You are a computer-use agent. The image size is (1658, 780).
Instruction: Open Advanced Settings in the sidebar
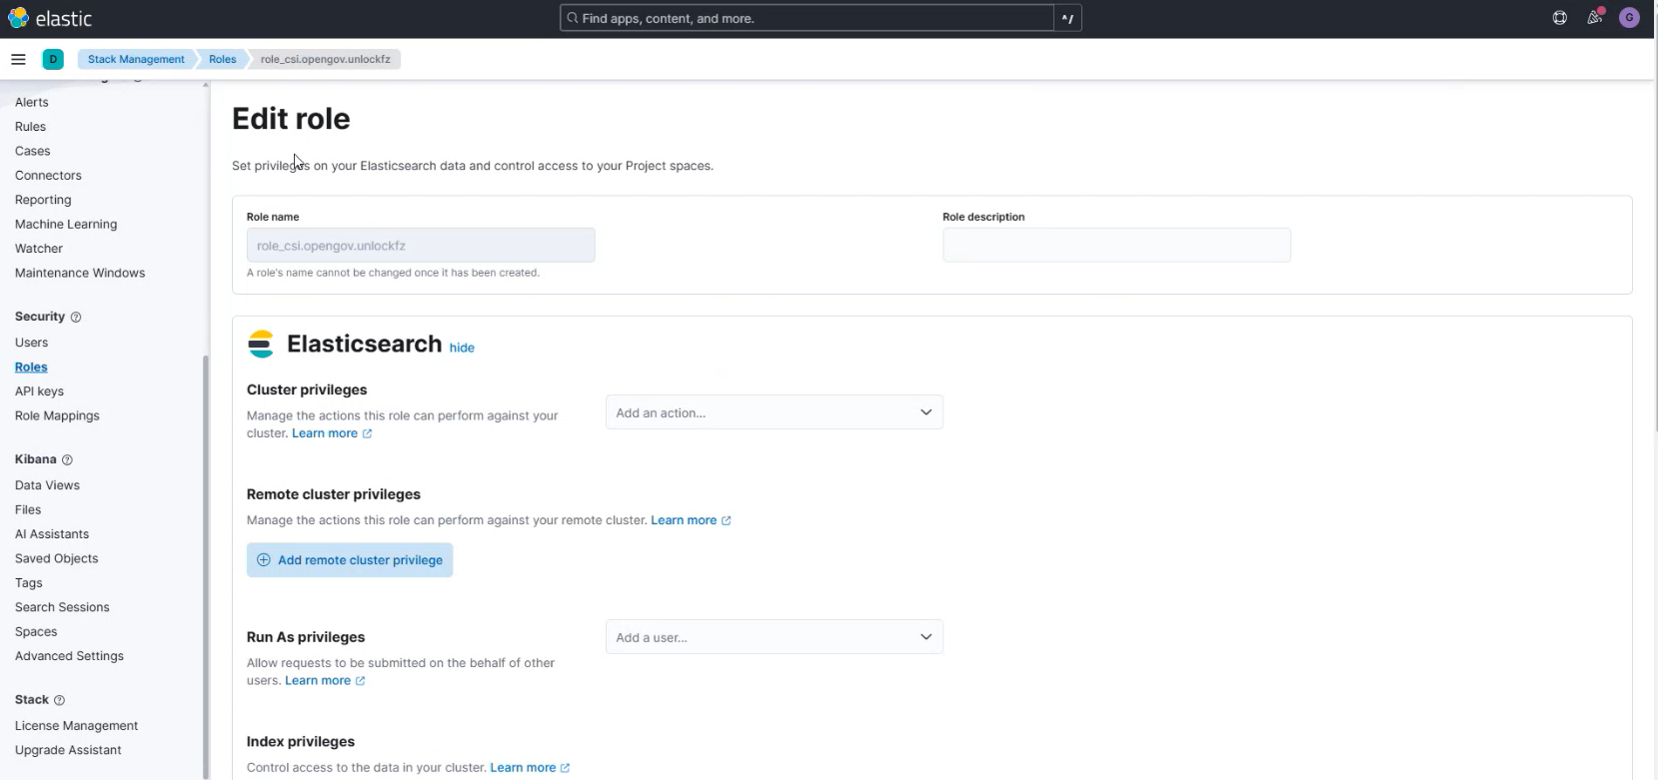click(69, 656)
